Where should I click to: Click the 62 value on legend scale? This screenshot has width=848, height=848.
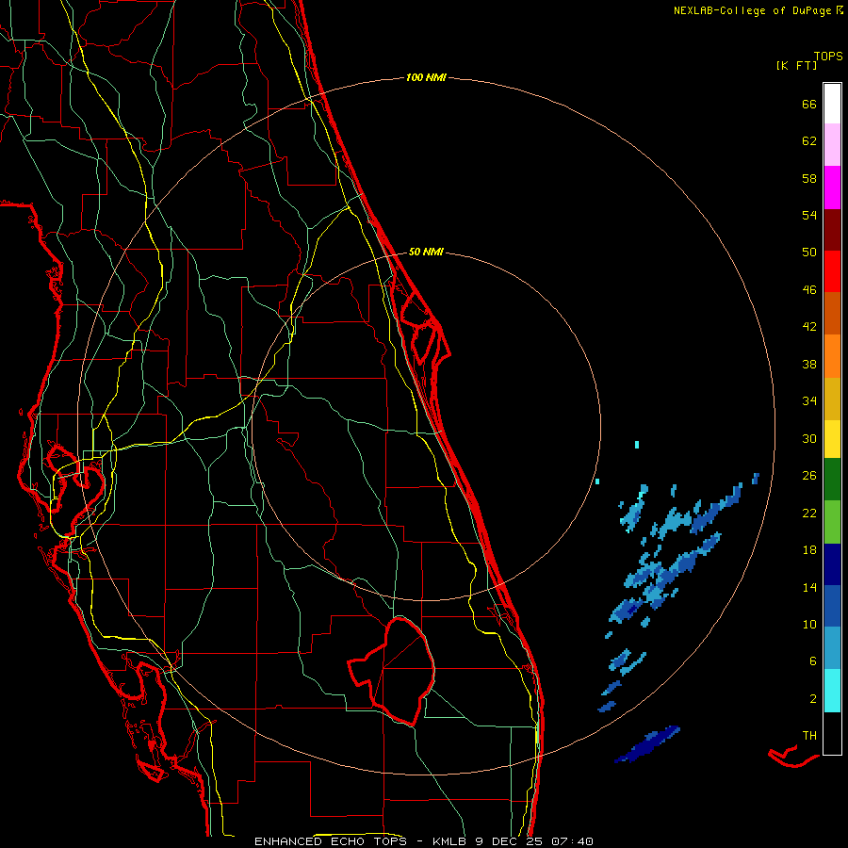[x=809, y=141]
